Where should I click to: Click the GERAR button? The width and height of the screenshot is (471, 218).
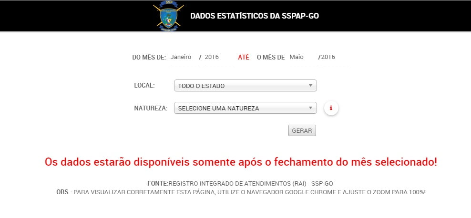coord(302,130)
